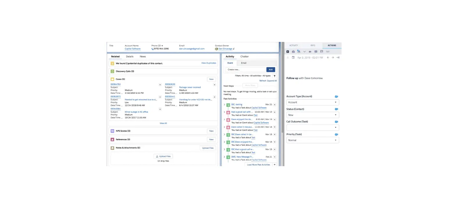Open the action menu for case 00040364

160,109
